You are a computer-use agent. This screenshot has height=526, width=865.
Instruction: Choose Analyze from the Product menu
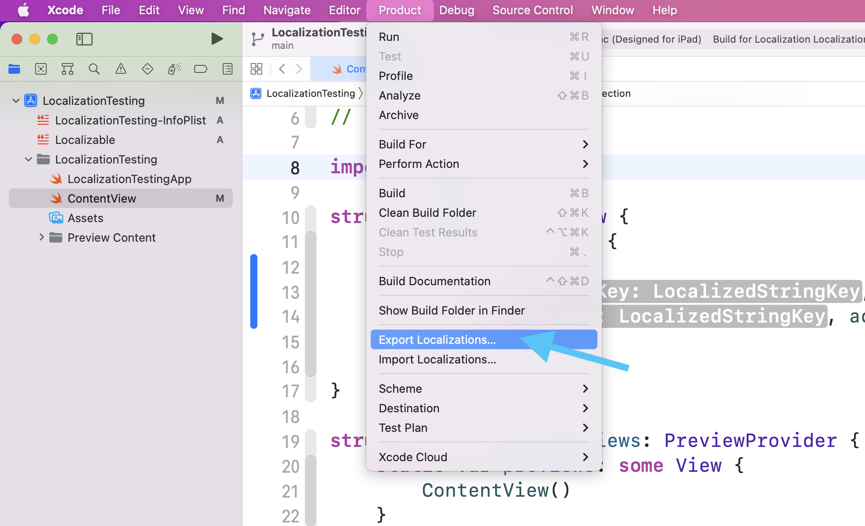coord(484,96)
